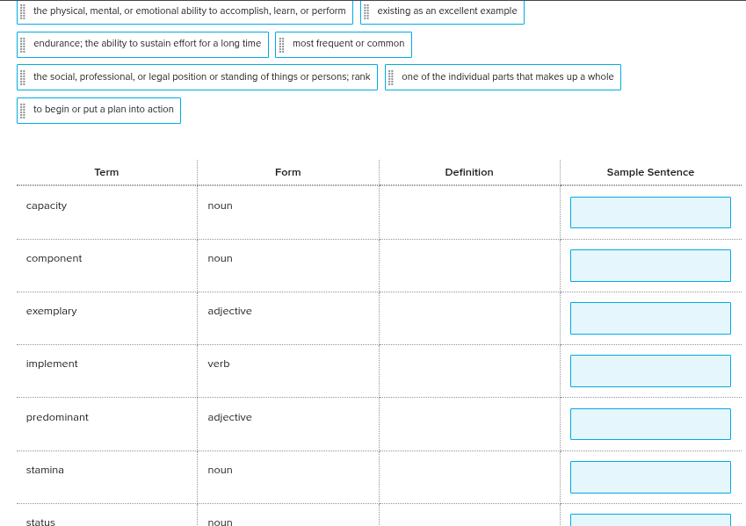Select the grip dots on the 'to begin or put a plan into action' card
Viewport: 746px width, 526px height.
22,110
